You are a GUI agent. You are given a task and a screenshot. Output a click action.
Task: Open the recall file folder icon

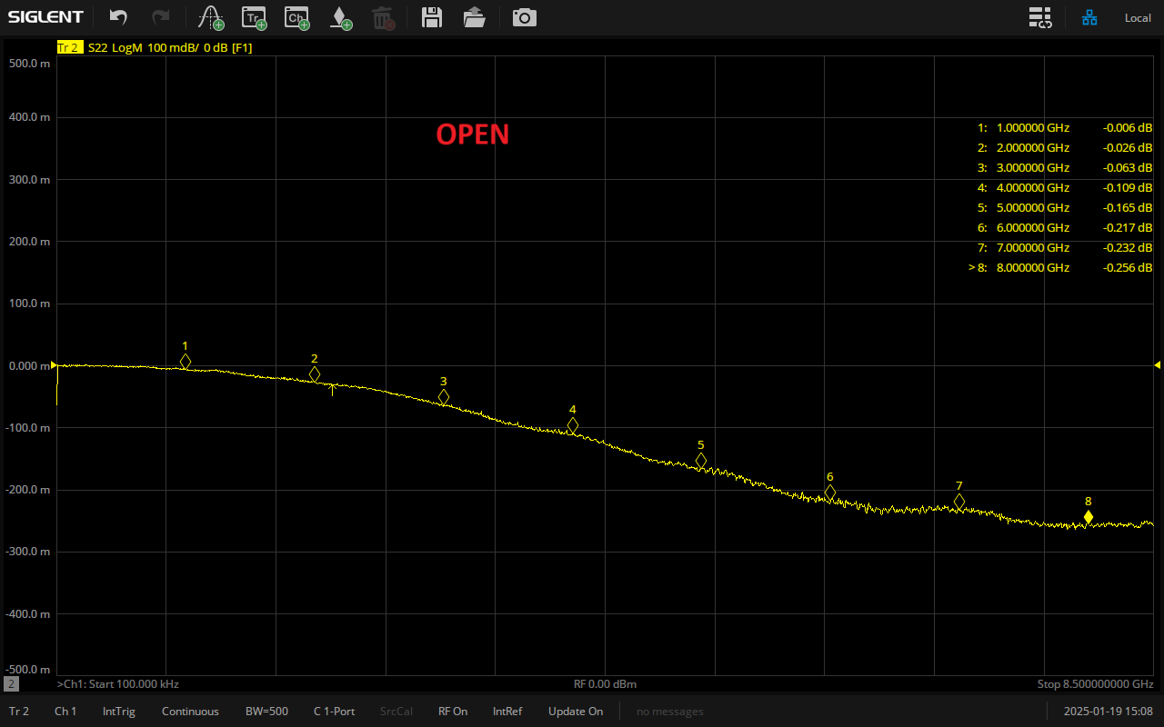click(474, 17)
